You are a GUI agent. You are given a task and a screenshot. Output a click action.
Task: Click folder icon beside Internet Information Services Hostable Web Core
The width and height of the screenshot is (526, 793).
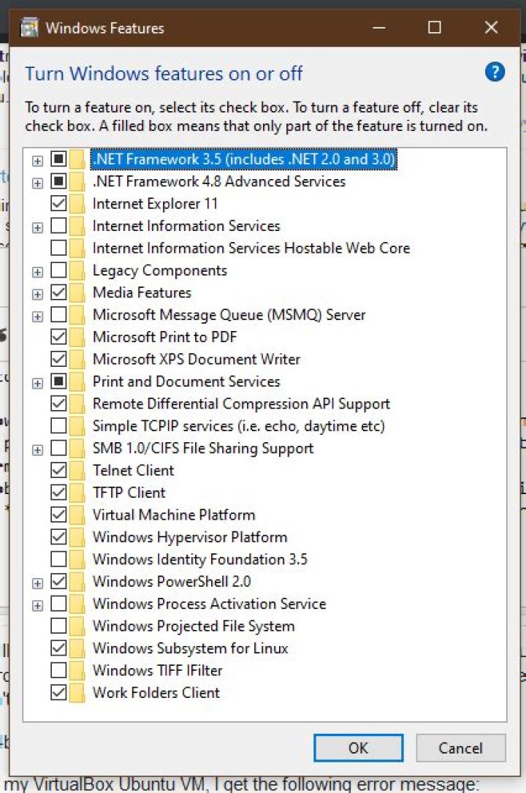(77, 248)
